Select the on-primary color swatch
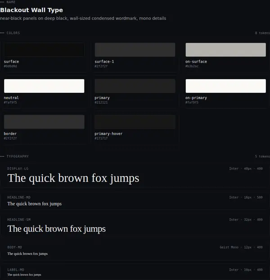The width and height of the screenshot is (270, 280). [225, 86]
